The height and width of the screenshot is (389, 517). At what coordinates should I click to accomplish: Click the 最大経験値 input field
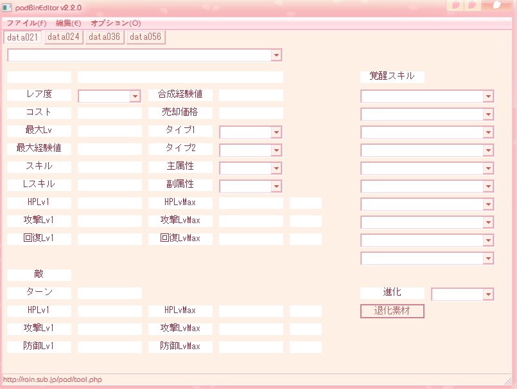pyautogui.click(x=110, y=149)
